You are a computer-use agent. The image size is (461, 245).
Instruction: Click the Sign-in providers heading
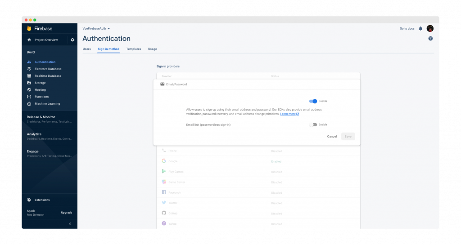click(x=168, y=67)
